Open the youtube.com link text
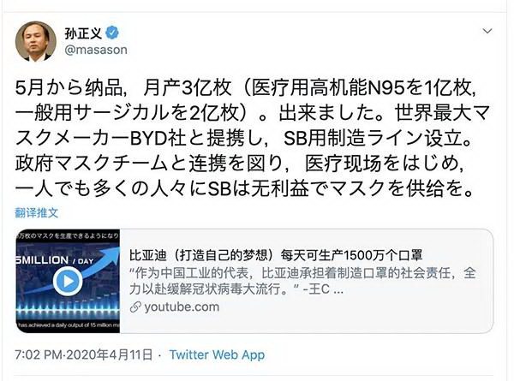Screen dimensions: 514x381 pyautogui.click(x=182, y=307)
